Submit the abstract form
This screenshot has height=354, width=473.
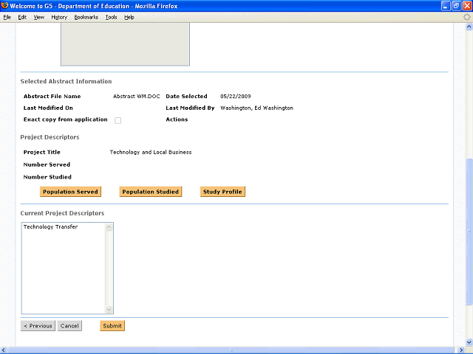[112, 326]
